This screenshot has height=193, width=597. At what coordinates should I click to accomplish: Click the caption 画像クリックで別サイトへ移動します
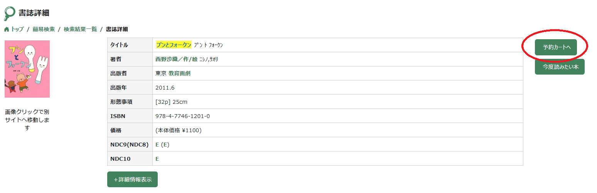click(x=27, y=120)
